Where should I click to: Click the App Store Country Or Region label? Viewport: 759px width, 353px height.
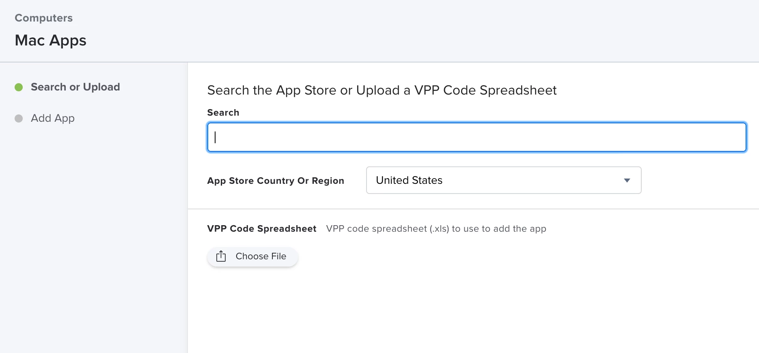click(x=276, y=181)
